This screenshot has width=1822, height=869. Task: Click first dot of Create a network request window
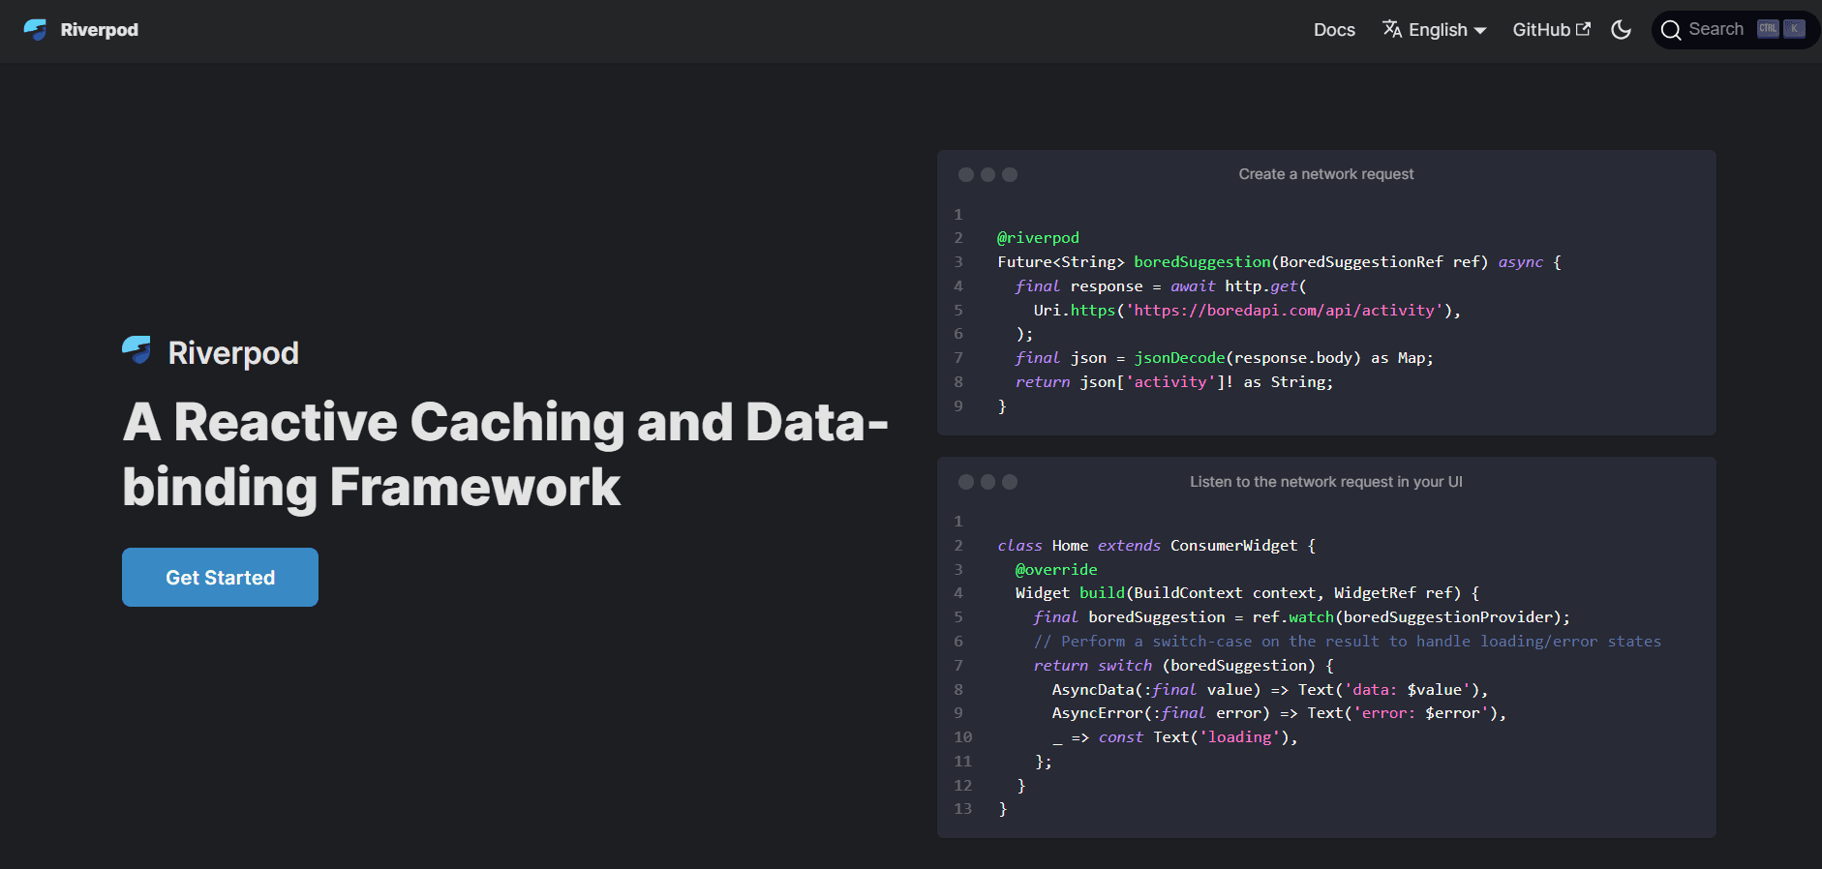(x=965, y=175)
